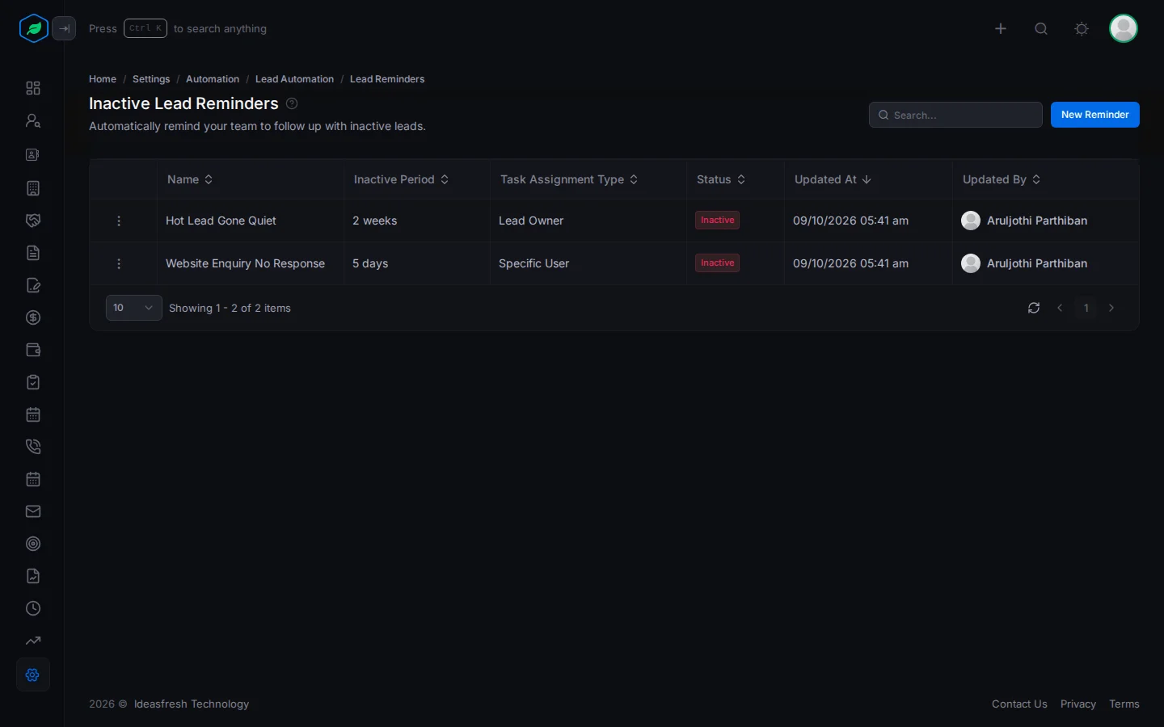This screenshot has width=1164, height=727.
Task: Click the help icon beside Inactive Lead Reminders
Action: pyautogui.click(x=292, y=103)
